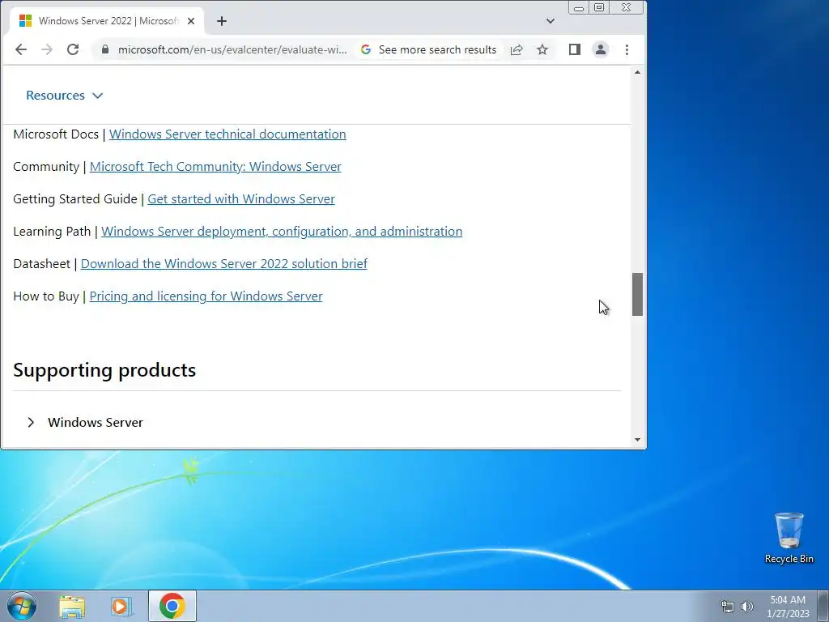This screenshot has width=829, height=622.
Task: Click the 'Microsoft Docs' label text
Action: (x=56, y=134)
